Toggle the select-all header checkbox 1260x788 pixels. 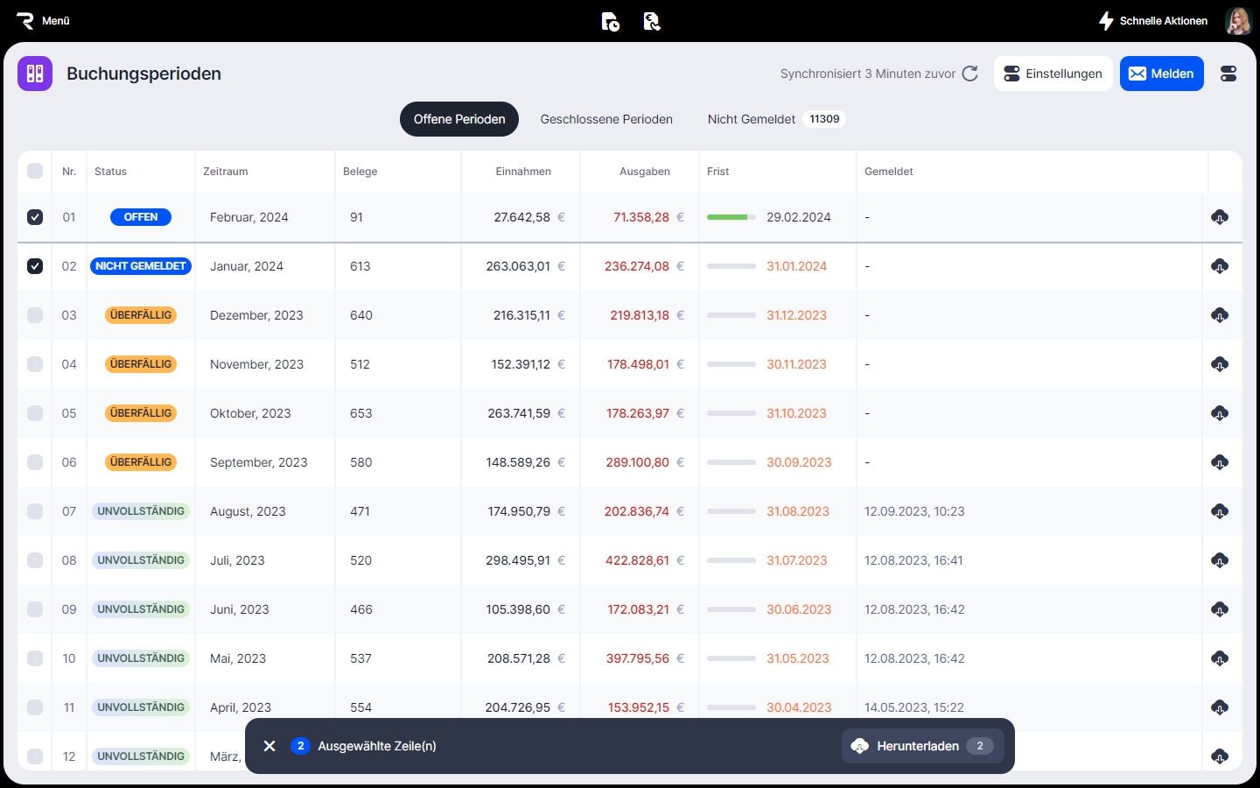35,171
